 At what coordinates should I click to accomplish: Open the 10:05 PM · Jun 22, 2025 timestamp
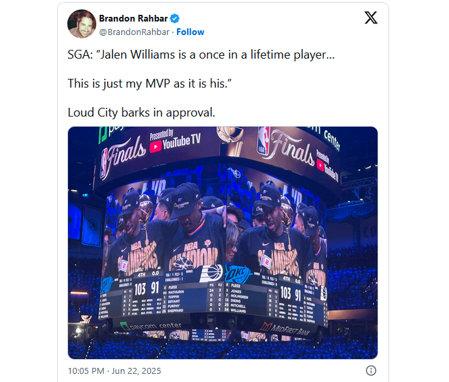pos(114,371)
